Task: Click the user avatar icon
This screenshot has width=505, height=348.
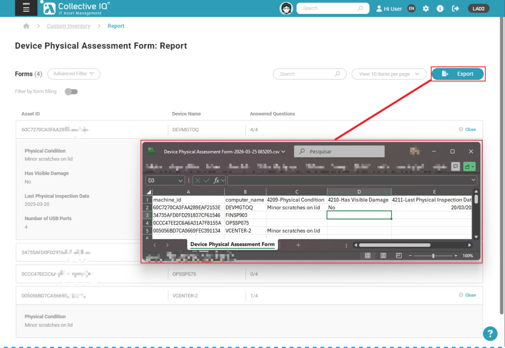Action: click(286, 8)
